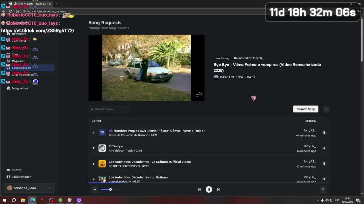Mute the tab via the speaker icon
The width and height of the screenshot is (364, 204).
pyautogui.click(x=15, y=4)
